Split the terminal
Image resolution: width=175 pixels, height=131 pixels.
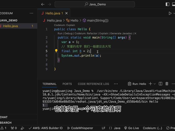tap(161, 84)
